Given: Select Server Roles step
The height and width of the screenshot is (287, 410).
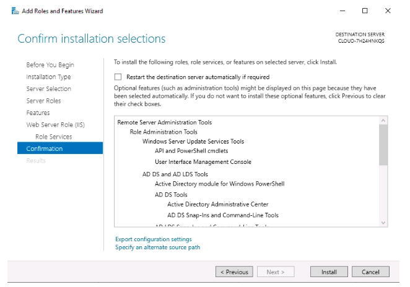Looking at the screenshot, I should click(43, 101).
